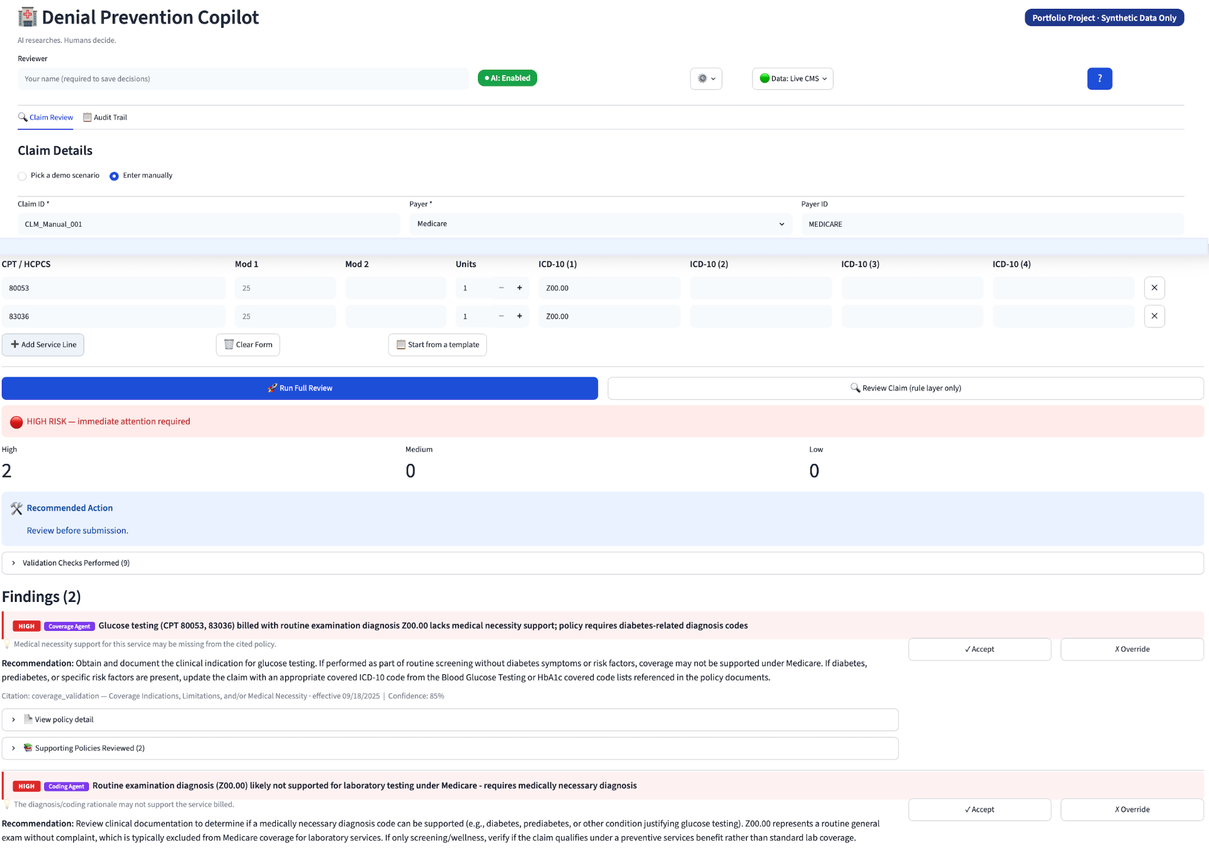
Task: Click Mod 2 field of the 83036 line
Action: pos(396,316)
